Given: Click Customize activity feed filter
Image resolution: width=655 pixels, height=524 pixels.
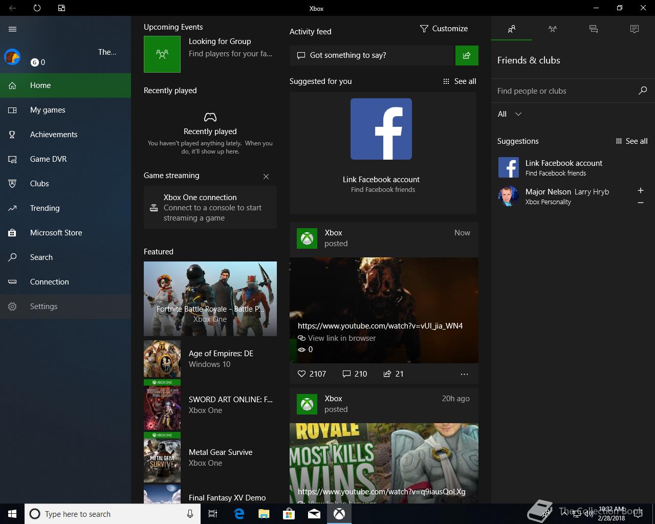Looking at the screenshot, I should pyautogui.click(x=444, y=29).
